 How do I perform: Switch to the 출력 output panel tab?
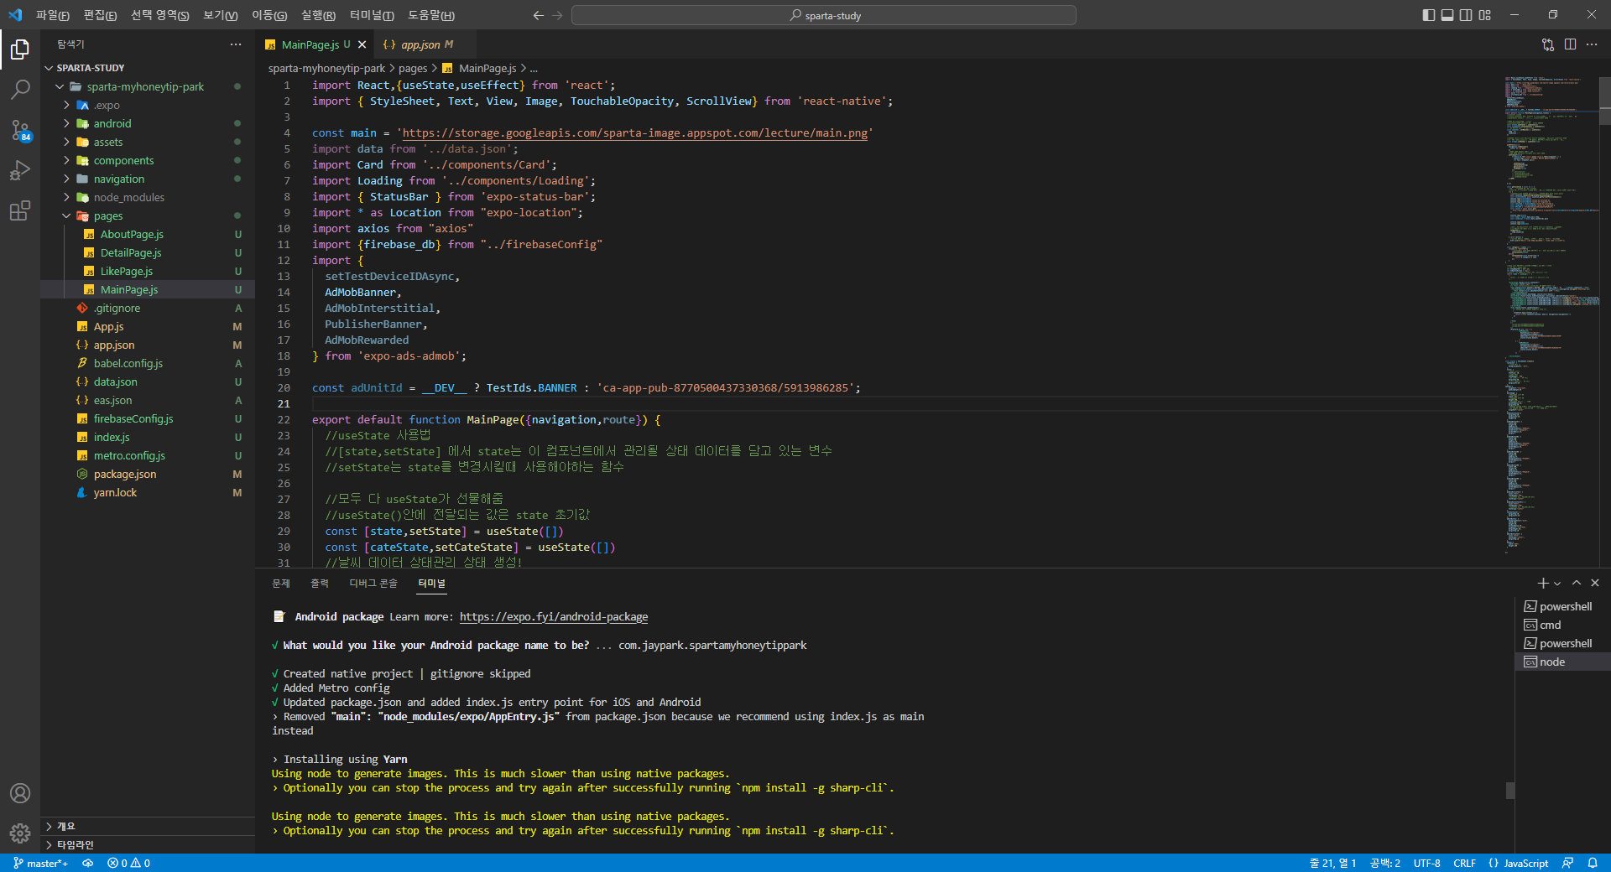point(320,583)
